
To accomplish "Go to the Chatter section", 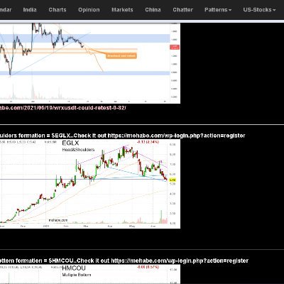I will (183, 10).
